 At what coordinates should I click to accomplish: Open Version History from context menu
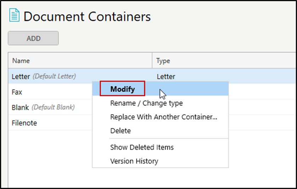pyautogui.click(x=134, y=161)
